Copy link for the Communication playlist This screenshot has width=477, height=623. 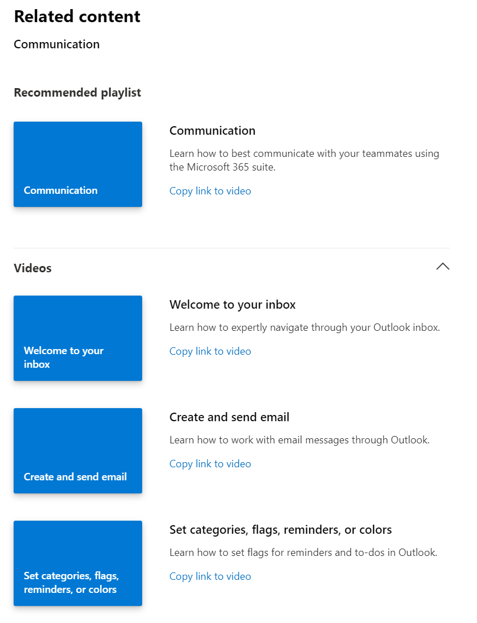[x=210, y=190]
